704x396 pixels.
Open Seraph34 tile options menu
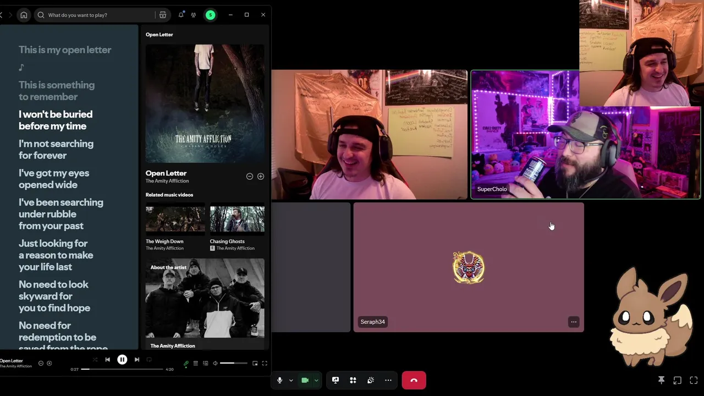coord(574,322)
